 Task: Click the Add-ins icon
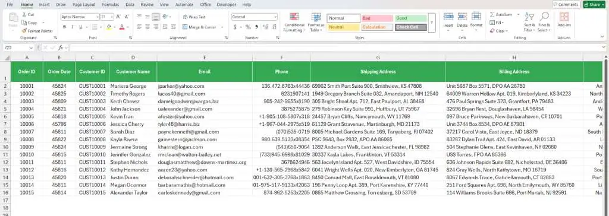point(564,17)
